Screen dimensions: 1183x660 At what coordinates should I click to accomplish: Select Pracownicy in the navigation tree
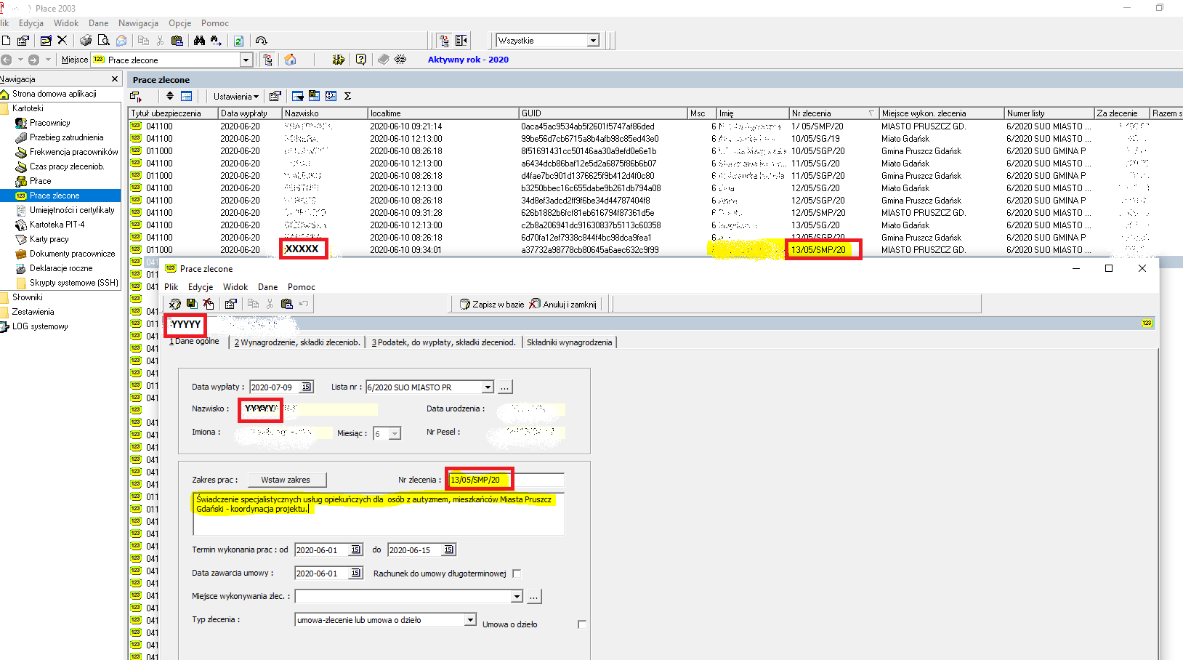point(49,123)
